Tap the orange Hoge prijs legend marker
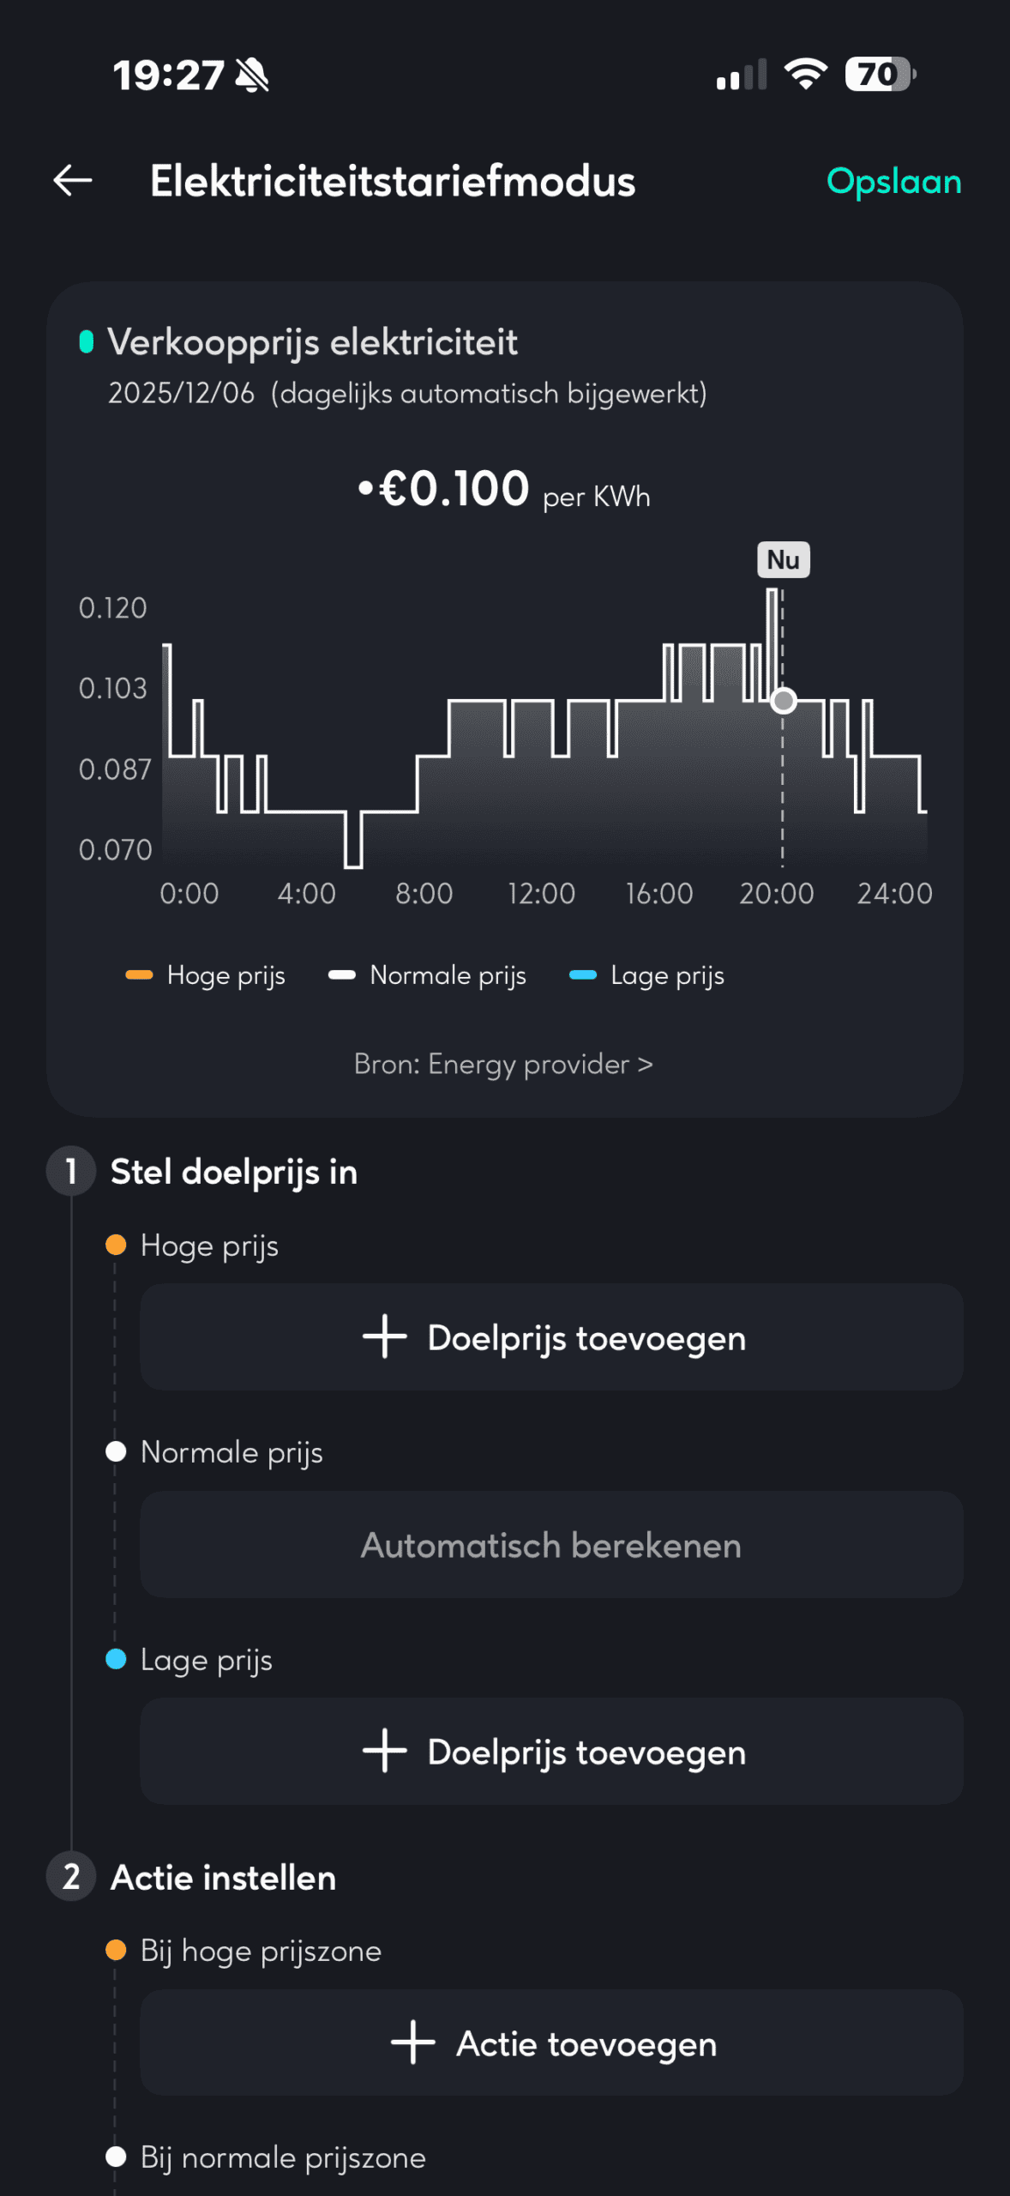The height and width of the screenshot is (2196, 1010). [x=139, y=975]
